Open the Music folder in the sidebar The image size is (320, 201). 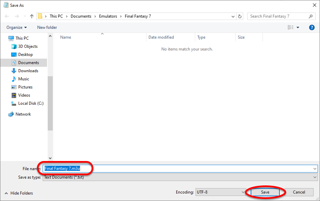coord(23,79)
